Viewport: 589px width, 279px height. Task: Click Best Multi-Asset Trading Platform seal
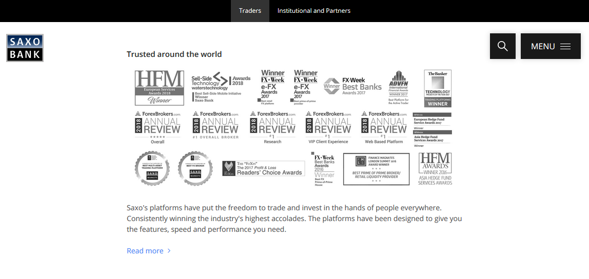(x=152, y=168)
